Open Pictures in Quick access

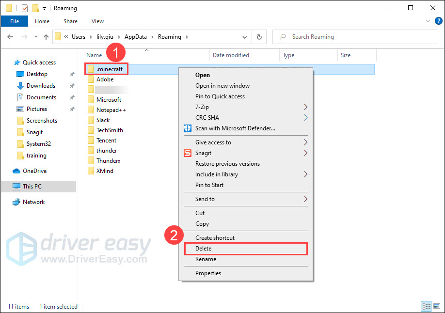click(37, 109)
